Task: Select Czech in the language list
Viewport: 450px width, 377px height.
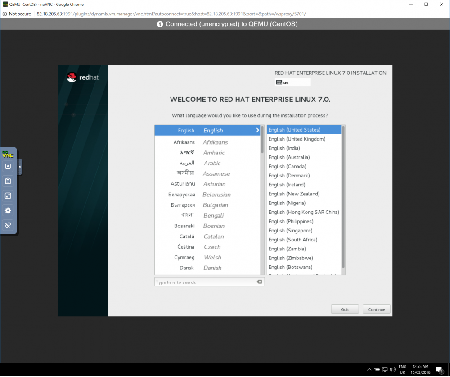Action: tap(207, 247)
